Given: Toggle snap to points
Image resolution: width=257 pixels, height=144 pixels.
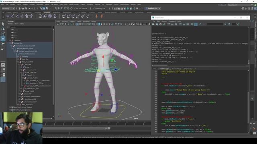Looking at the screenshot, I should tap(62, 8).
